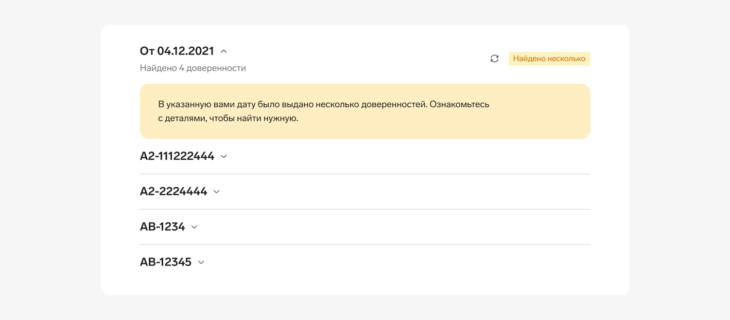730x320 pixels.
Task: Click the divider line below A2-111222444
Action: pyautogui.click(x=364, y=174)
